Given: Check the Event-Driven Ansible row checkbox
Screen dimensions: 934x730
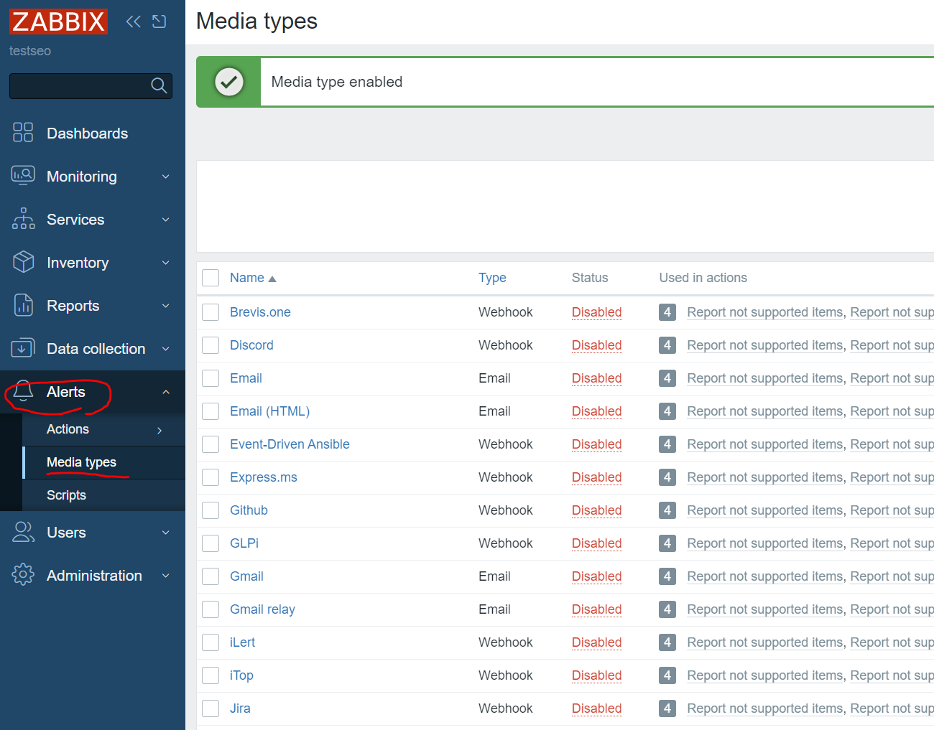Looking at the screenshot, I should tap(211, 444).
